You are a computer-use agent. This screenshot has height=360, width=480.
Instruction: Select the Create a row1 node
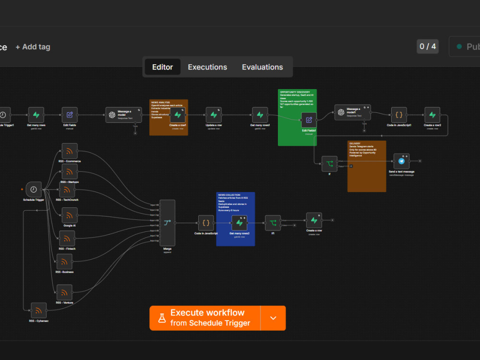point(178,115)
